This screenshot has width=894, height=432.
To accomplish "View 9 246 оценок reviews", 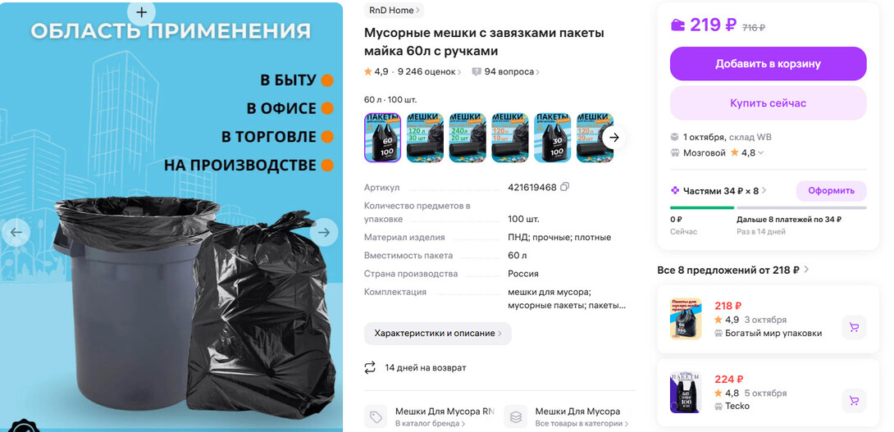I will pyautogui.click(x=429, y=72).
